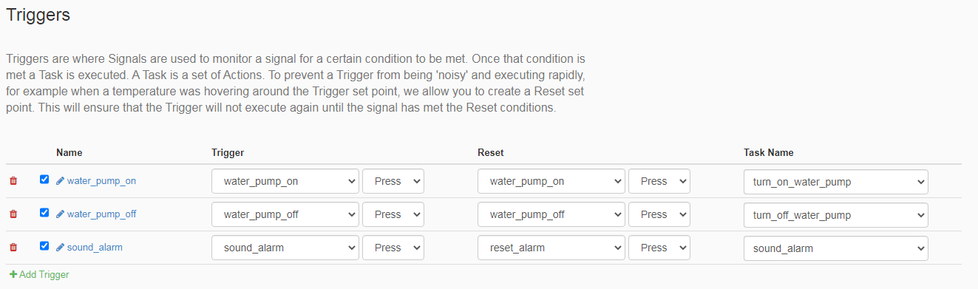Click pencil edit icon beside water_pump_off

61,214
